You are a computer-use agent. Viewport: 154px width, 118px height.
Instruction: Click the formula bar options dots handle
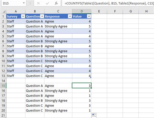pos(30,3)
